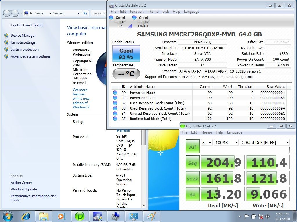Click the green All benchmark button
Screen dimensions: 297x222
pos(192,147)
